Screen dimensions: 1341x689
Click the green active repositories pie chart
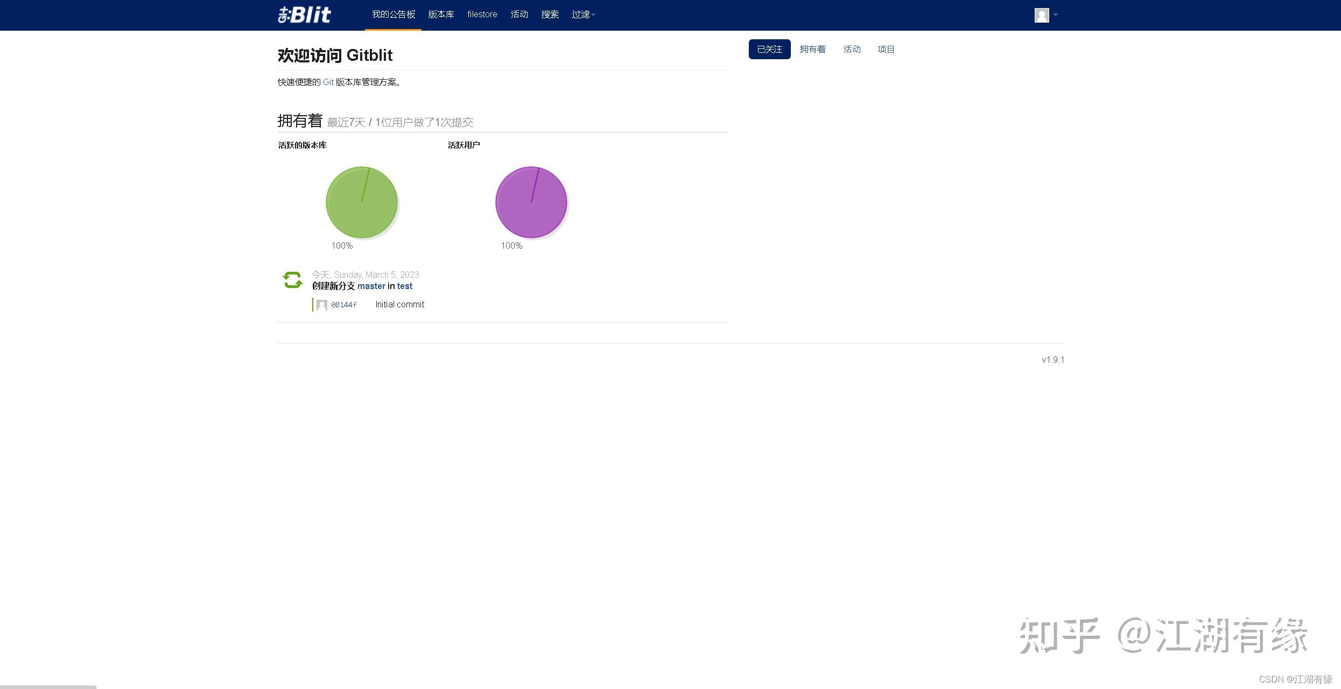(362, 202)
